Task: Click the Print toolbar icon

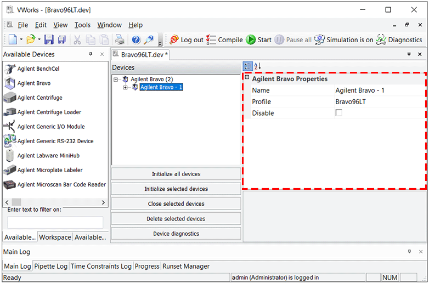Action: click(120, 39)
